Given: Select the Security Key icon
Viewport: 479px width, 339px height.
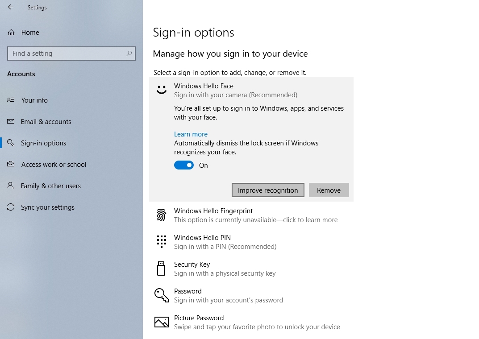Looking at the screenshot, I should pyautogui.click(x=161, y=268).
